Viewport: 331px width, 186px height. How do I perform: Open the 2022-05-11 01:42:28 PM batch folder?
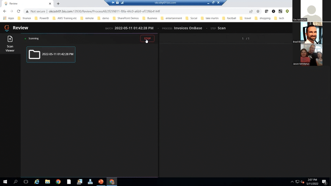pos(51,54)
